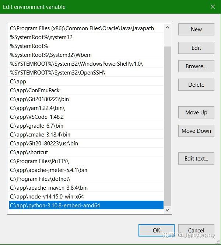
Task: Click the scrollbar up arrow
Action: click(x=167, y=28)
